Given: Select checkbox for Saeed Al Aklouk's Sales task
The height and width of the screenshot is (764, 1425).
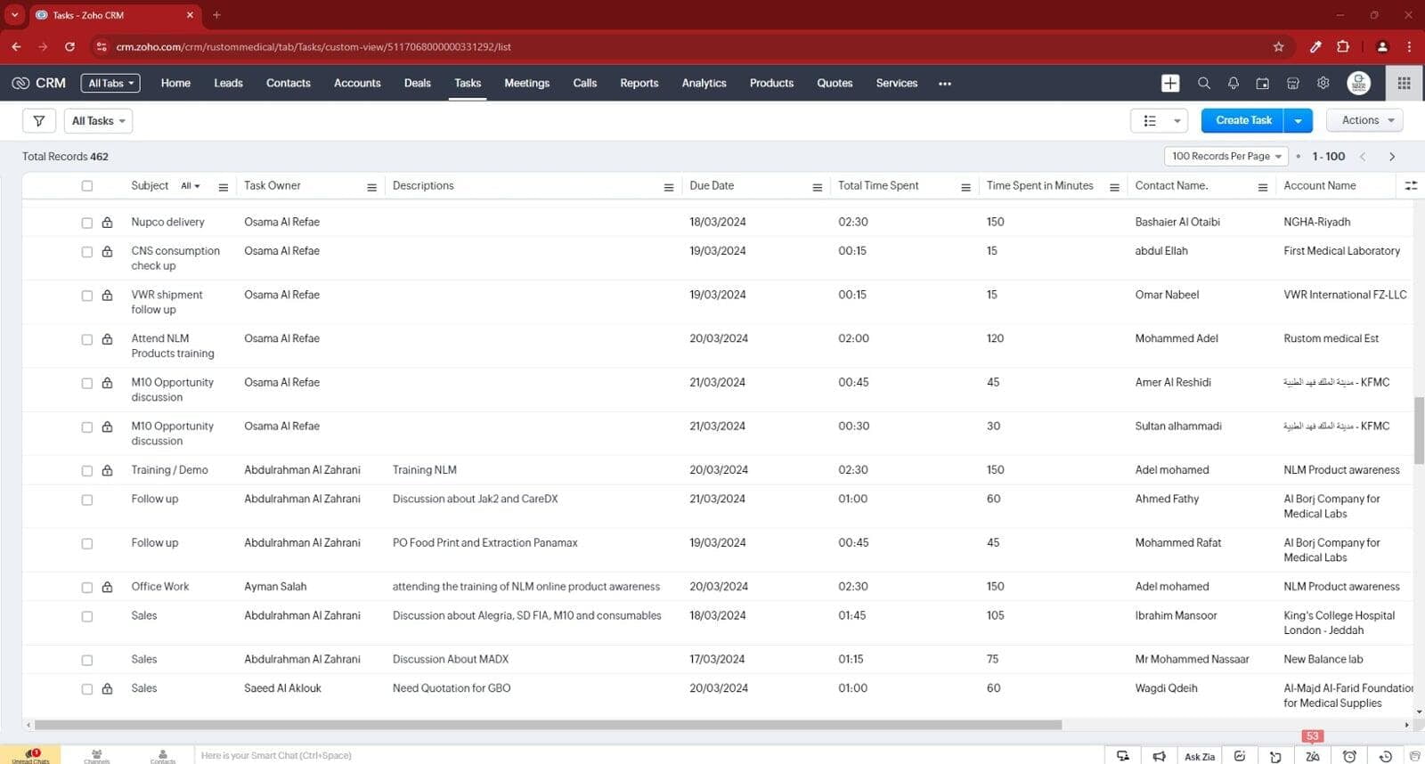Looking at the screenshot, I should click(86, 689).
